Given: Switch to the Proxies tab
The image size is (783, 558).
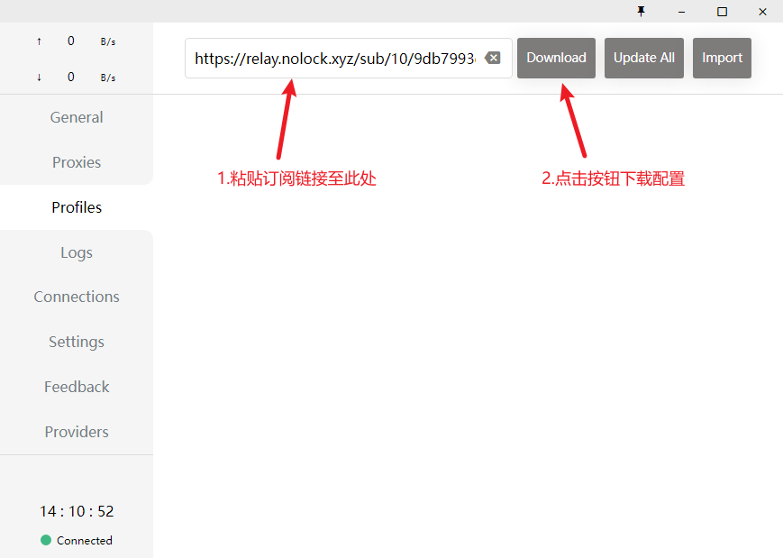Looking at the screenshot, I should pos(77,162).
